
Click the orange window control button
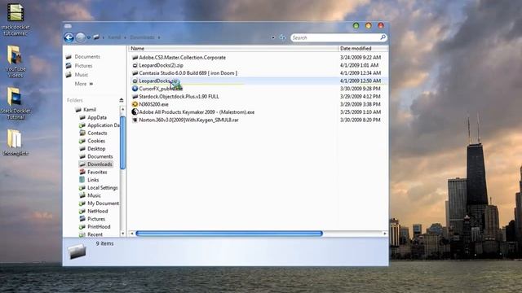pyautogui.click(x=369, y=25)
